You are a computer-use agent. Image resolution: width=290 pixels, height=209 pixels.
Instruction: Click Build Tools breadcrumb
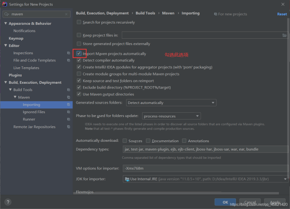(x=145, y=13)
